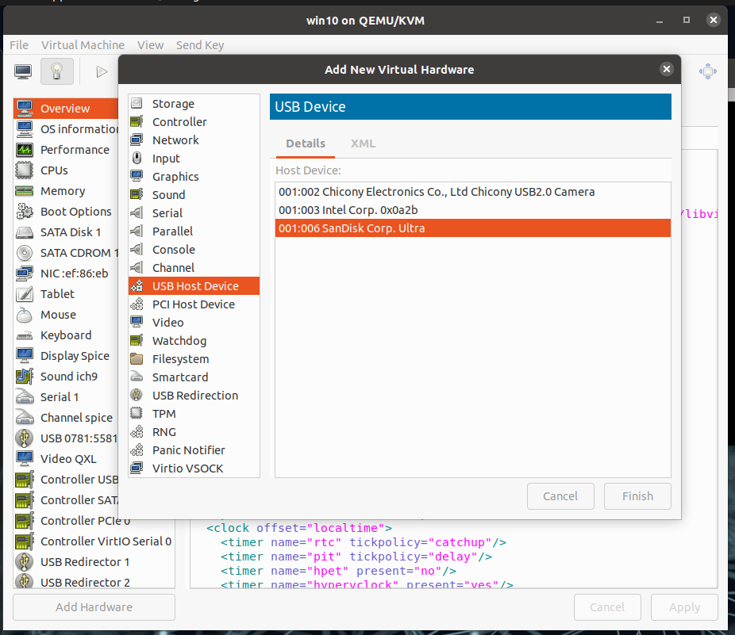Click the Finish button in dialog
Viewport: 735px width, 635px height.
point(637,496)
